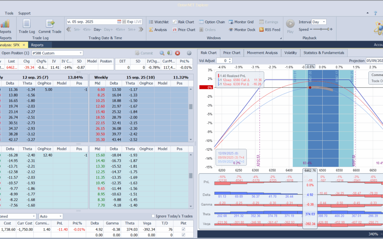Show the Monitor Grid window
The width and height of the screenshot is (383, 239).
(x=241, y=22)
